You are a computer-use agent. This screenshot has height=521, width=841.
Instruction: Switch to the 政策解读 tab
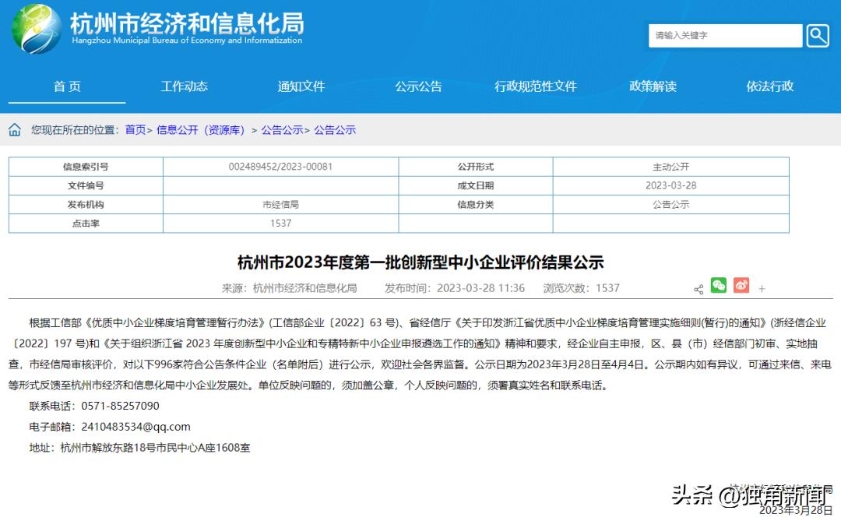coord(651,86)
